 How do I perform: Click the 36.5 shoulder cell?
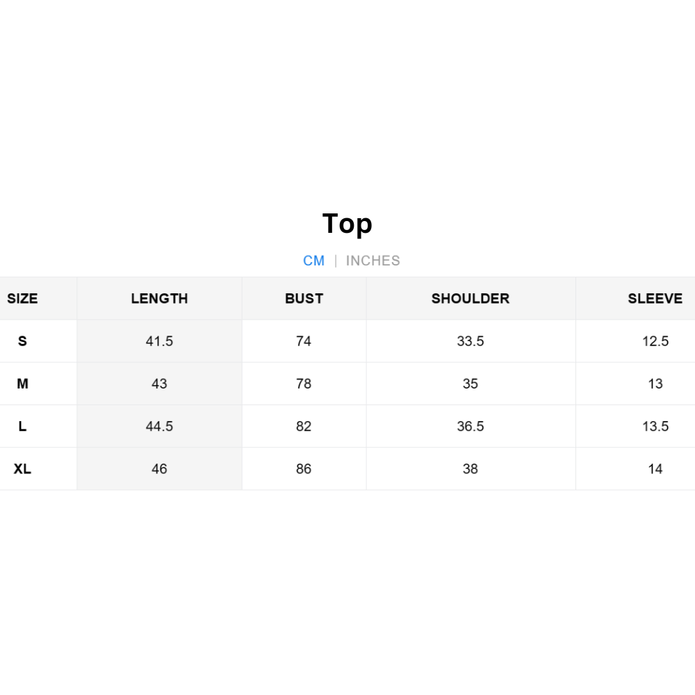(471, 426)
